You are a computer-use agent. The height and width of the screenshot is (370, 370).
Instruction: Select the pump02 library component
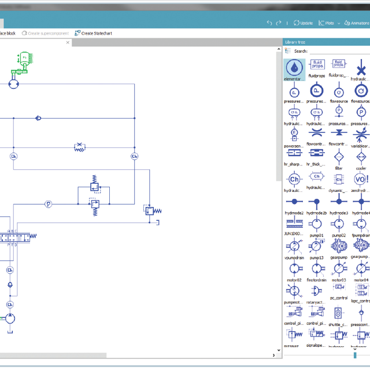339,224
